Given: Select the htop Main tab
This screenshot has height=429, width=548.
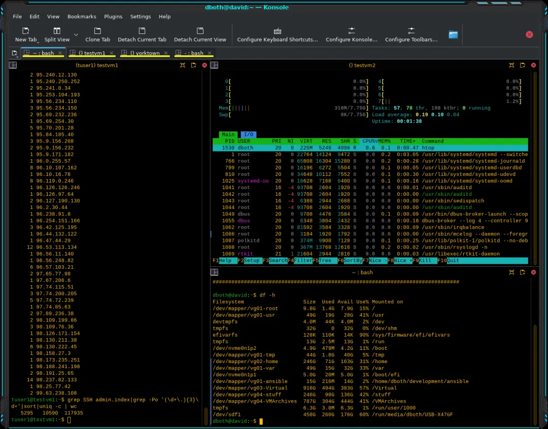Looking at the screenshot, I should pyautogui.click(x=228, y=134).
